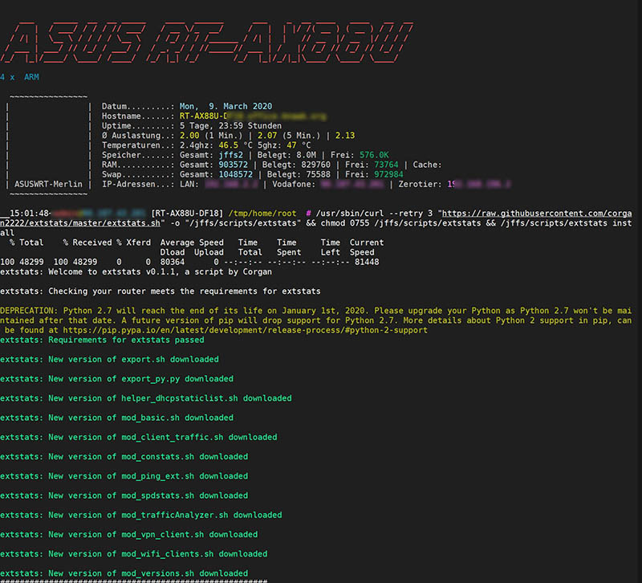
Task: Select the date 'Mon, 9. March 2020'
Action: 226,107
